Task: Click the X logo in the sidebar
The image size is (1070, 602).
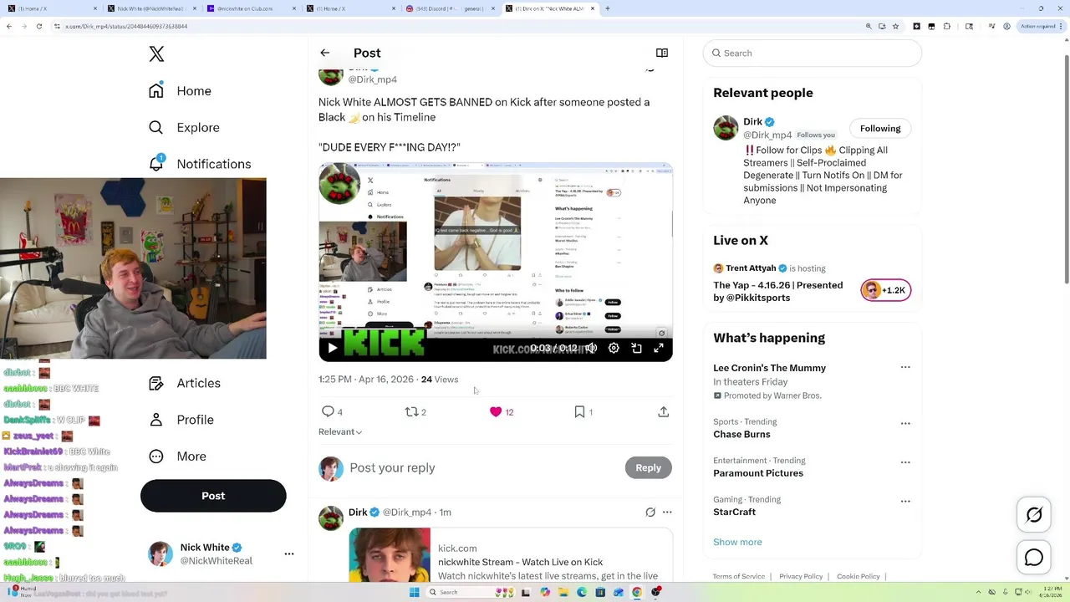Action: click(x=156, y=54)
